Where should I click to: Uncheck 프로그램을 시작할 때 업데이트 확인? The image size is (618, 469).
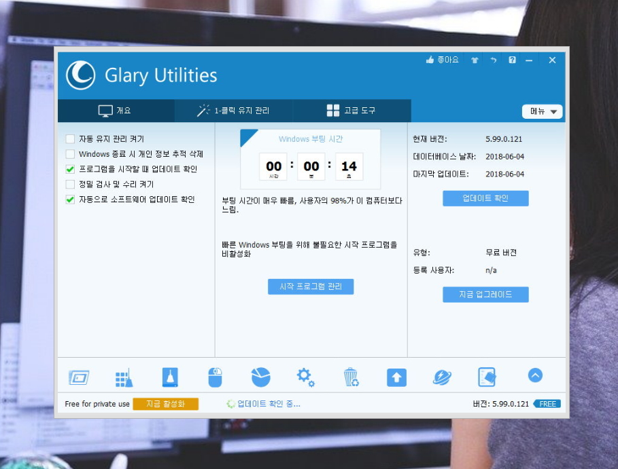70,169
